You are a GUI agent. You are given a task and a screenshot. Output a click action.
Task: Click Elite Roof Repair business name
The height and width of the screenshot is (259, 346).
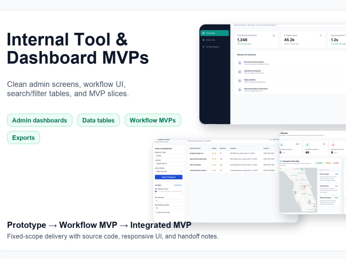[x=195, y=165]
